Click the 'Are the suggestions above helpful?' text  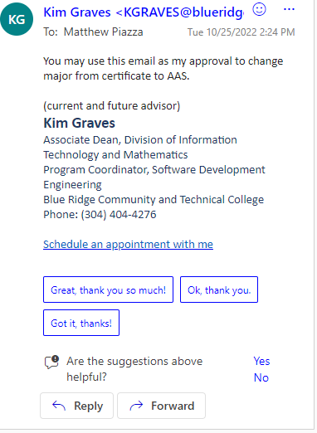click(x=134, y=369)
